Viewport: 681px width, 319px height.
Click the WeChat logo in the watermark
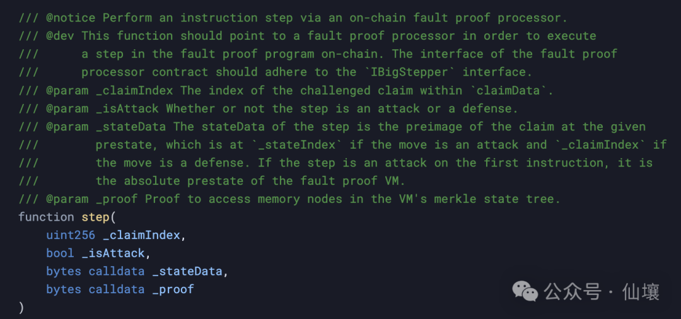525,291
